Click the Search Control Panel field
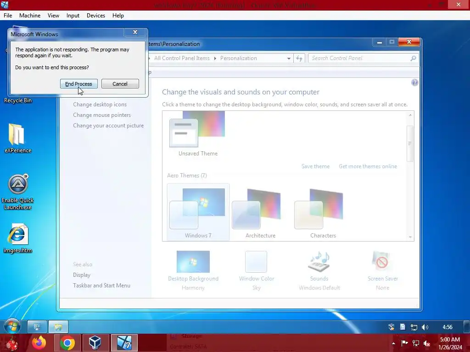This screenshot has height=352, width=470. click(360, 58)
